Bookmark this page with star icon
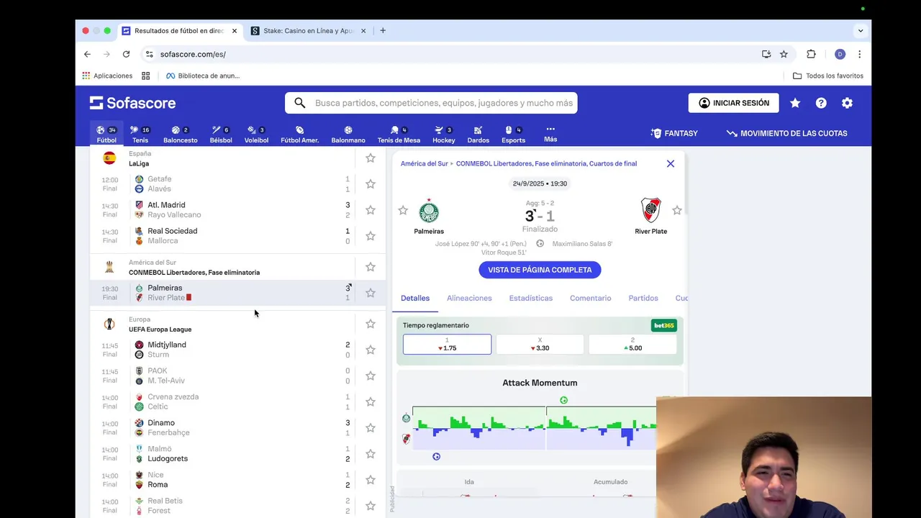This screenshot has height=518, width=921. point(784,54)
